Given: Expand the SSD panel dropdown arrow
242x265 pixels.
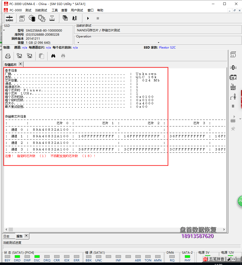Looking at the screenshot, I should (4, 30).
